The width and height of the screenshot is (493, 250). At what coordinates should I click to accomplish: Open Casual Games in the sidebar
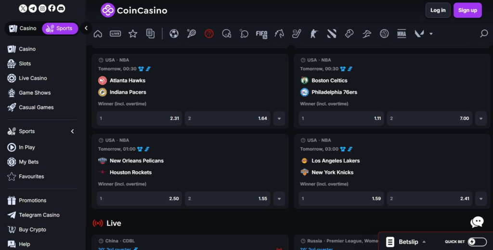tap(30, 107)
